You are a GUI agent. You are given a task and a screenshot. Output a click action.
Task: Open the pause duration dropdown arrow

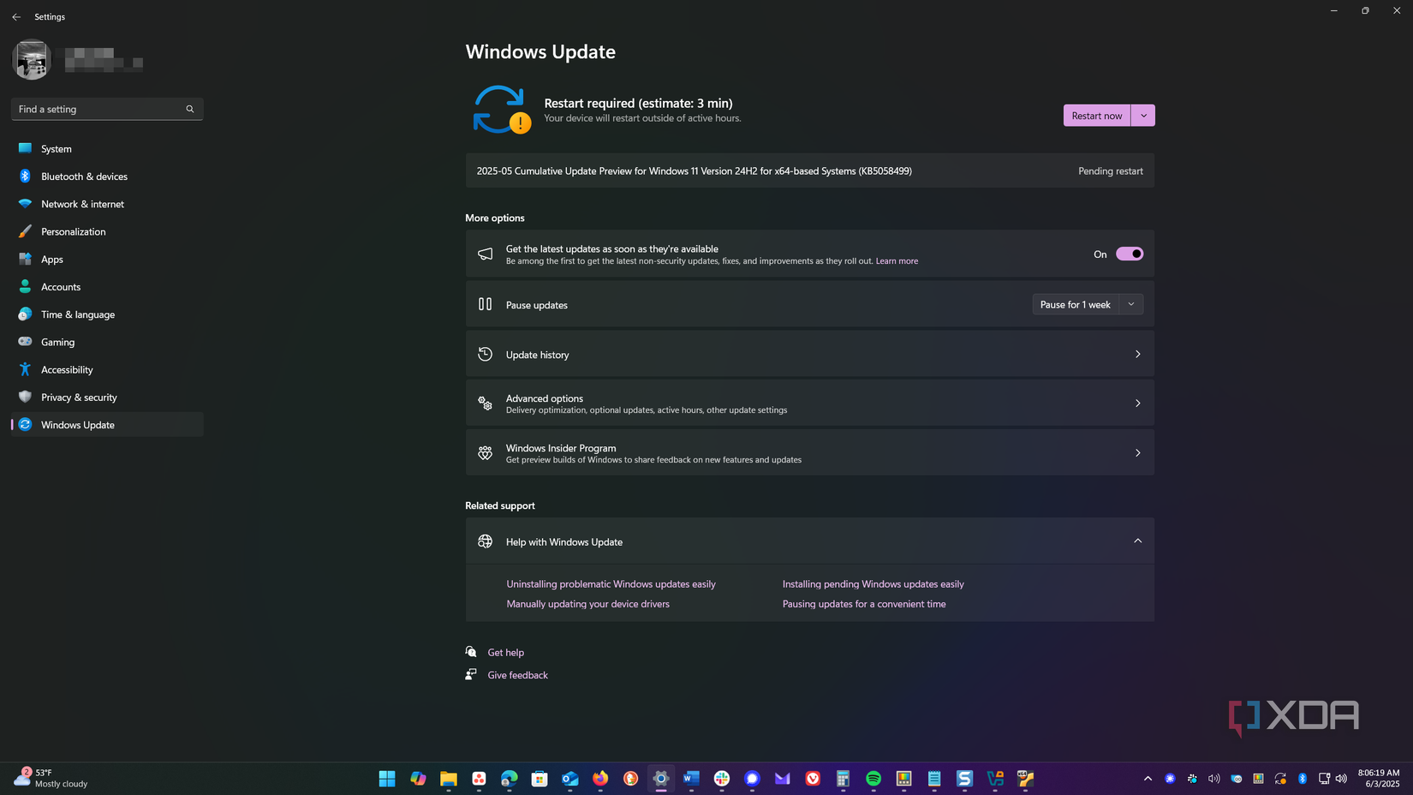pos(1131,304)
